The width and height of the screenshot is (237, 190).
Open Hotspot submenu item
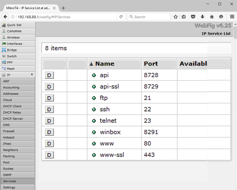(18, 137)
